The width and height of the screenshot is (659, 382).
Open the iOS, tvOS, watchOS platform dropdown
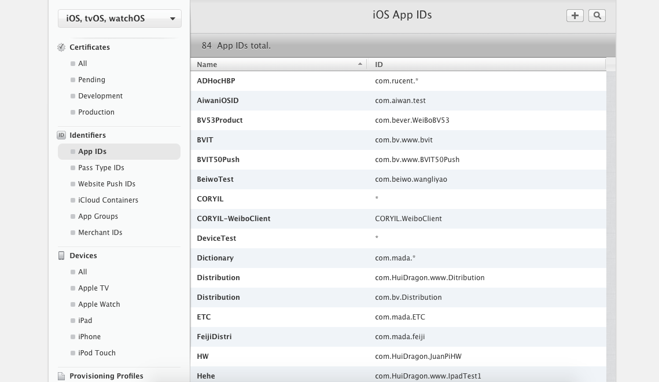[120, 19]
